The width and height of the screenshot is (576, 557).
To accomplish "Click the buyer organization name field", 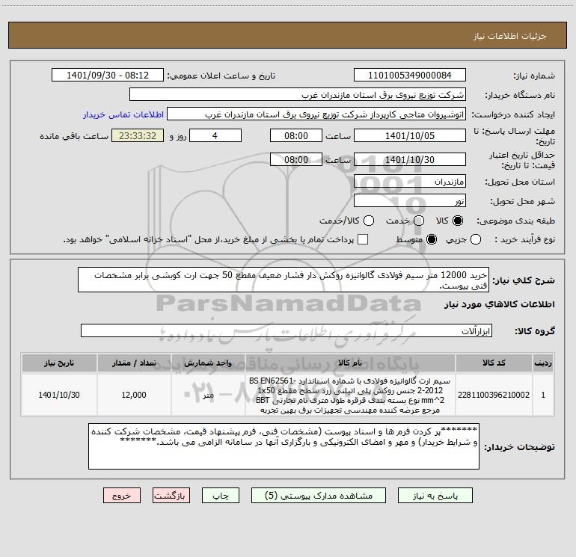I will pyautogui.click(x=298, y=94).
